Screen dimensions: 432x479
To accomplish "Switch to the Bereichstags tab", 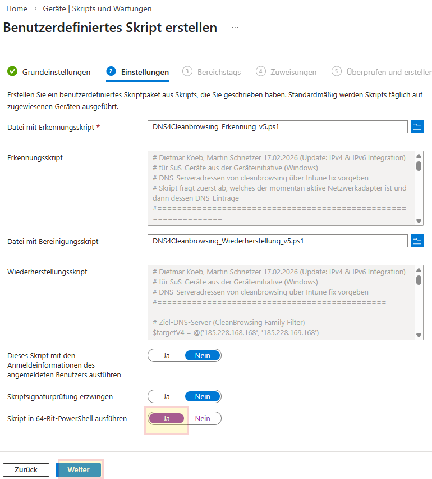I will 219,72.
